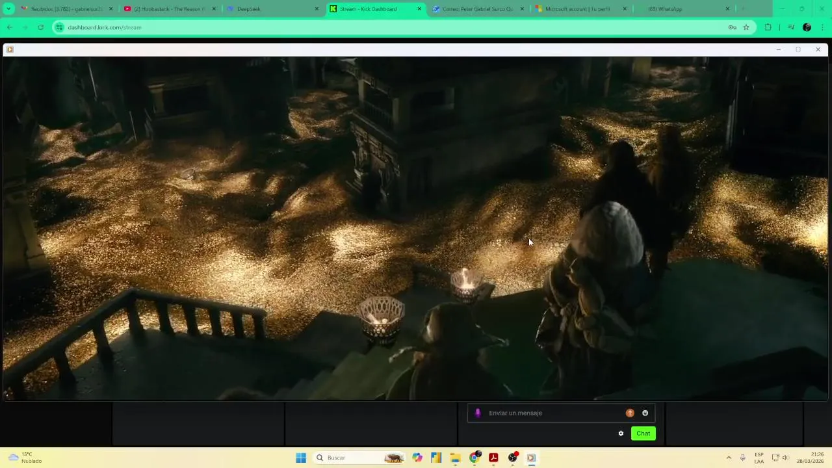
Task: Click the microphone icon in system tray
Action: pyautogui.click(x=743, y=458)
